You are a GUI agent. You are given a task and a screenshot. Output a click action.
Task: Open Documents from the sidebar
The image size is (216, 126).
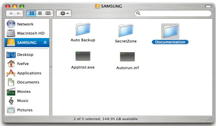(27, 82)
